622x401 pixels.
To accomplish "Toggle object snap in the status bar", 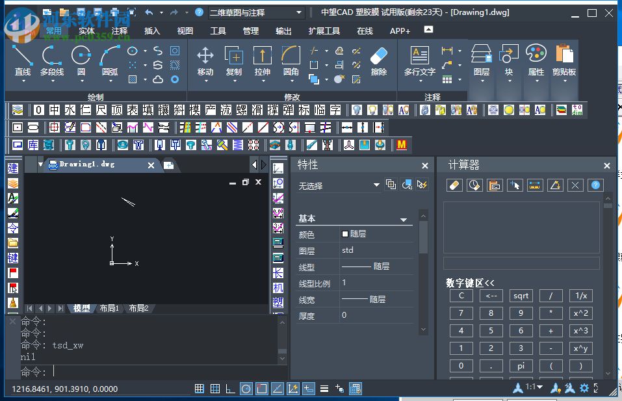I will (x=261, y=388).
